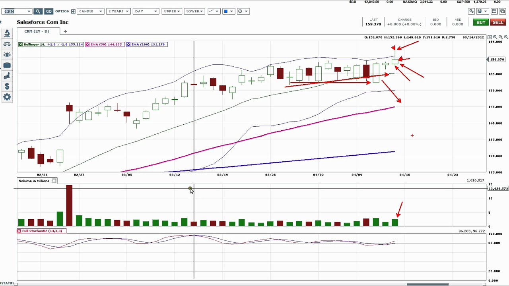Click the first magnifier zoom icon
This screenshot has height=286, width=509.
495,37
